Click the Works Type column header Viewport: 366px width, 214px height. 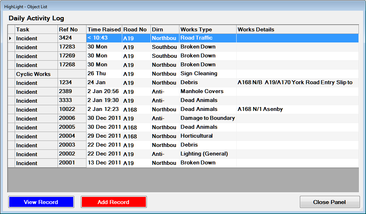[208, 29]
